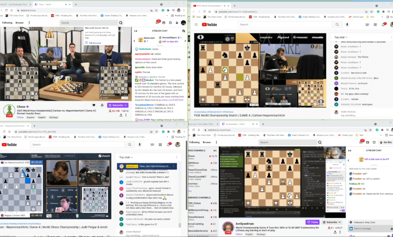
Task: Collapse Stream Chat in bottom-right Twitch window
Action: (x=350, y=150)
